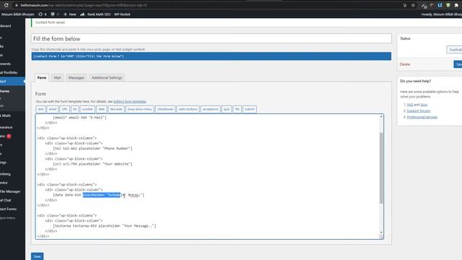Edit the form title 'Fill the form below'
The width and height of the screenshot is (462, 260).
(x=212, y=38)
